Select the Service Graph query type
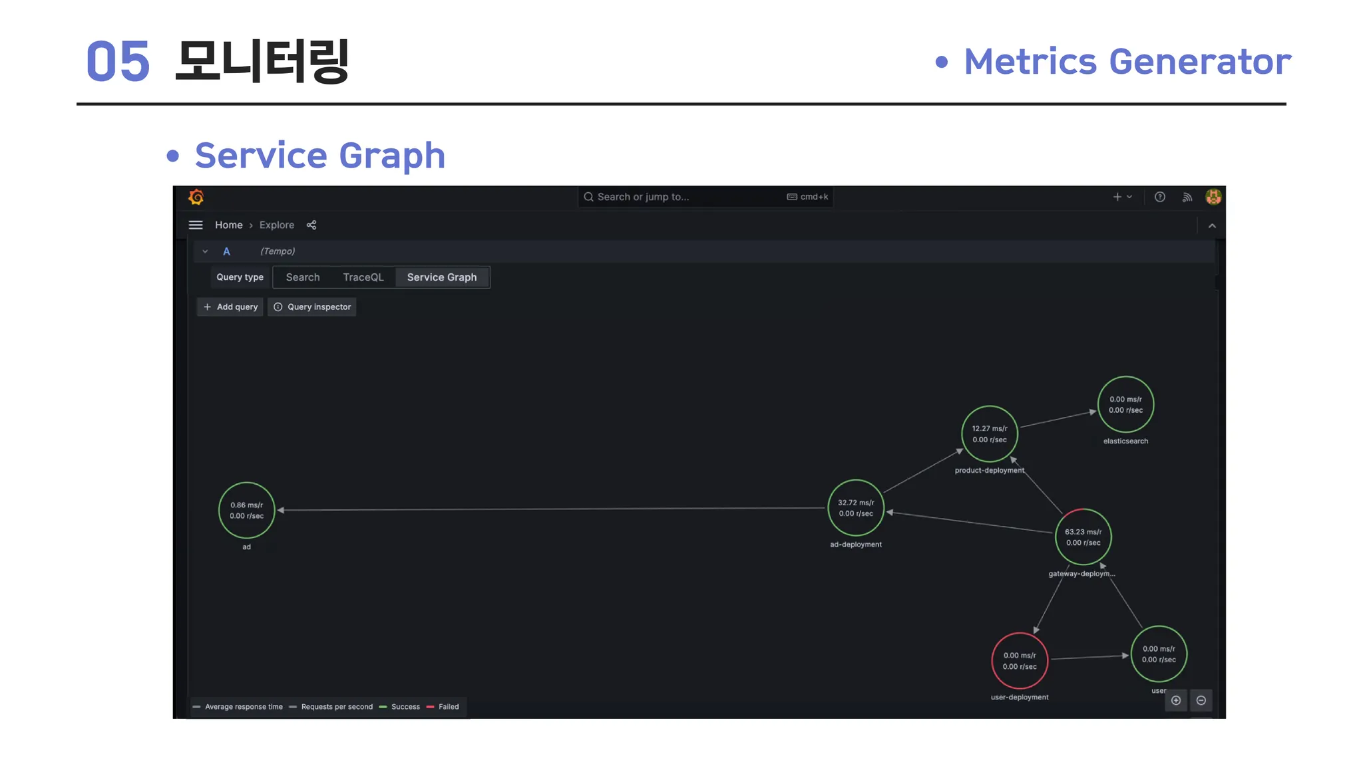The width and height of the screenshot is (1363, 766). click(442, 277)
